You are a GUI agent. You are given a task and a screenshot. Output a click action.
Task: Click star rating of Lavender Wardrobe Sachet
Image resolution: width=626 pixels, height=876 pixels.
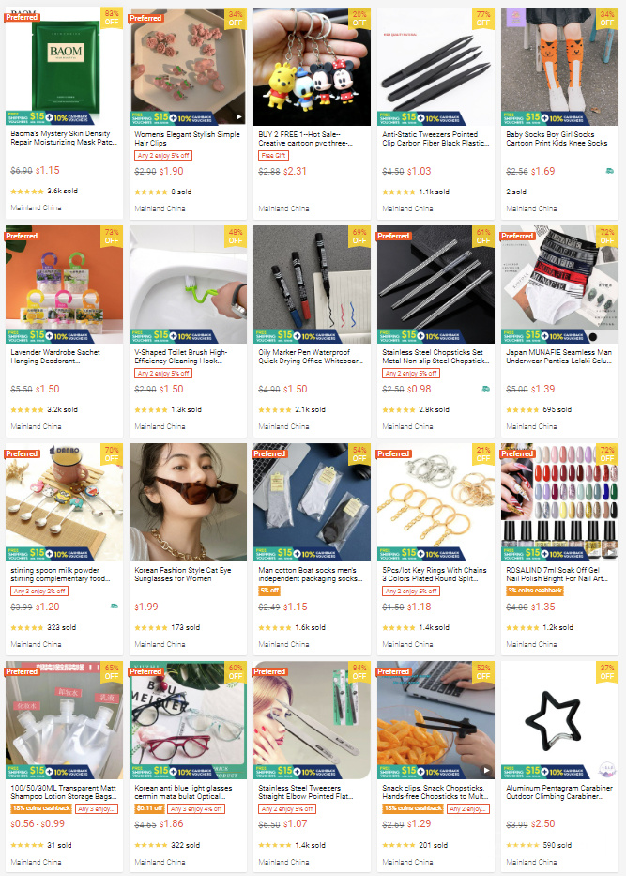pyautogui.click(x=27, y=410)
